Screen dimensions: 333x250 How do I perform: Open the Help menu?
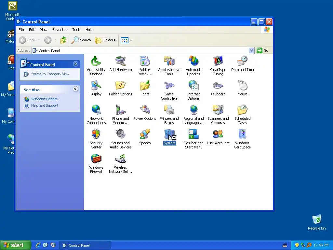(89, 30)
